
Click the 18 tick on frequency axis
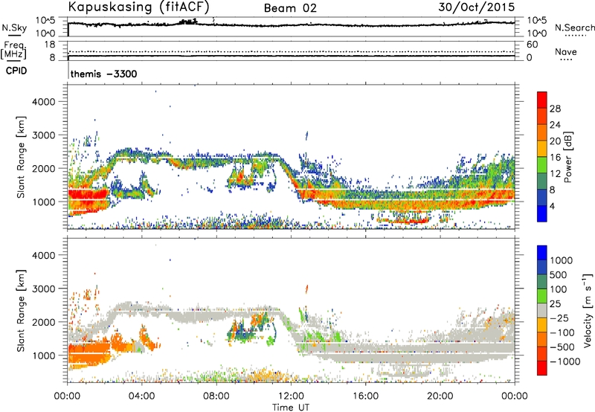tap(49, 45)
